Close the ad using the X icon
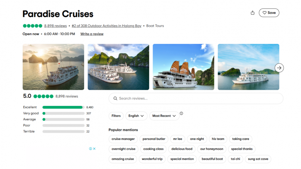 (94, 149)
